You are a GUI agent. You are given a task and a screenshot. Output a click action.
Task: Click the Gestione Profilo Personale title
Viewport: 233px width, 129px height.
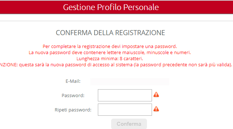tap(111, 7)
